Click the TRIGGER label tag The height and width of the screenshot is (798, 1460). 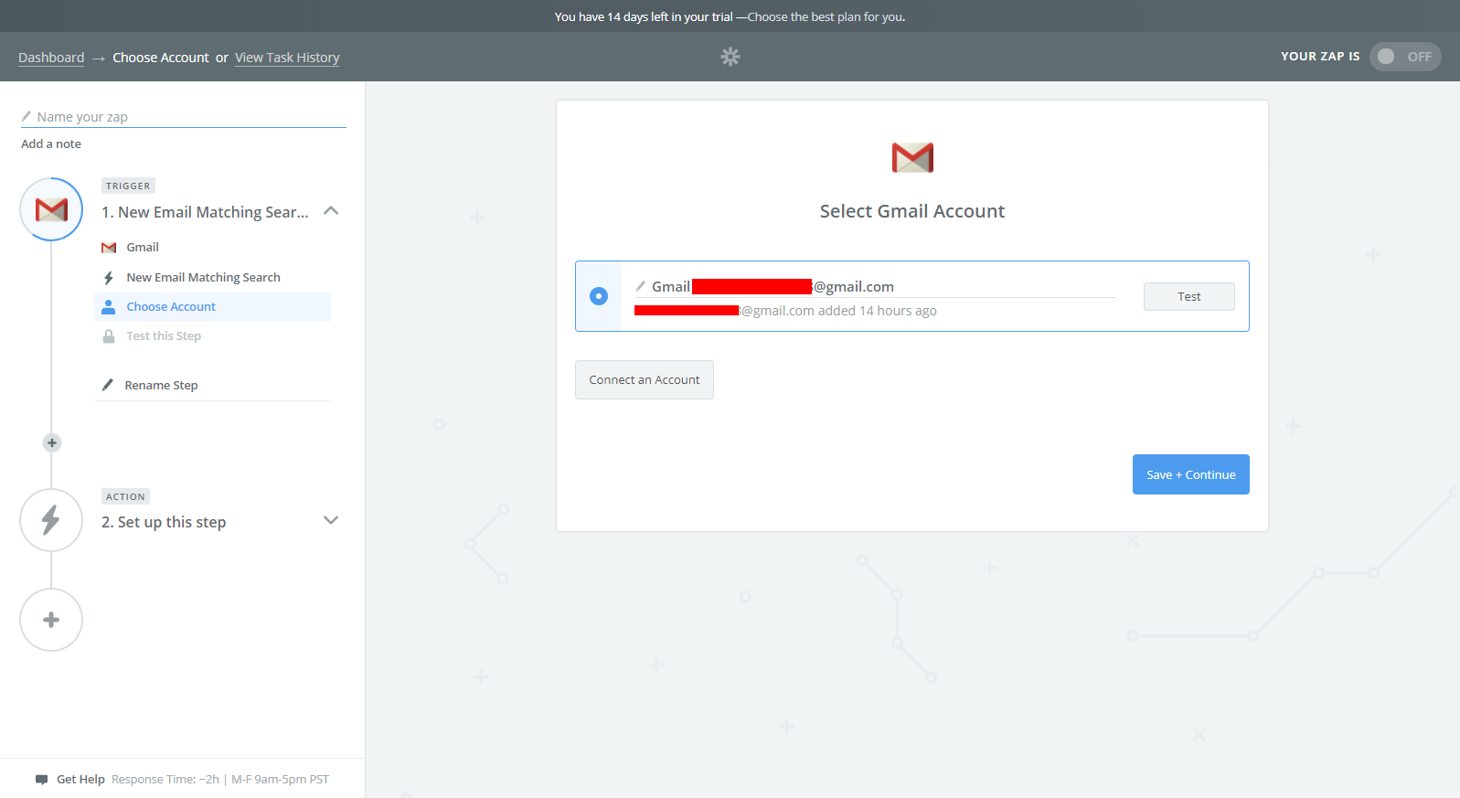click(x=128, y=186)
